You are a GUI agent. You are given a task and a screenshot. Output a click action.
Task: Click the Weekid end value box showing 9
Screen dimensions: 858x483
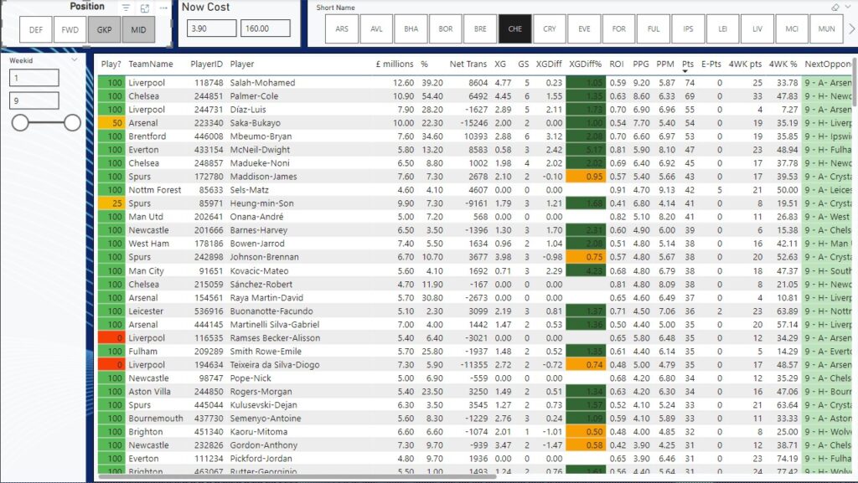point(34,100)
